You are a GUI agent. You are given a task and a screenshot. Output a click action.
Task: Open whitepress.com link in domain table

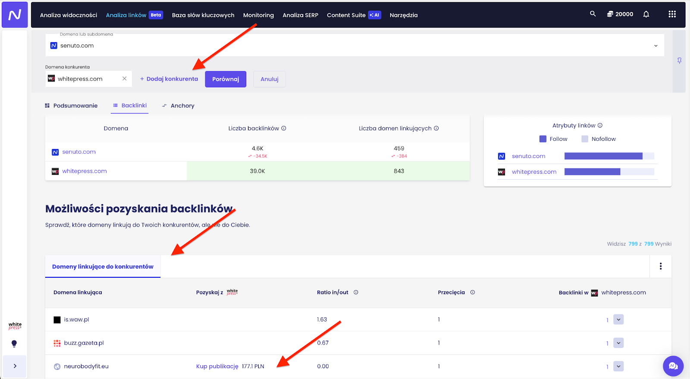tap(85, 171)
